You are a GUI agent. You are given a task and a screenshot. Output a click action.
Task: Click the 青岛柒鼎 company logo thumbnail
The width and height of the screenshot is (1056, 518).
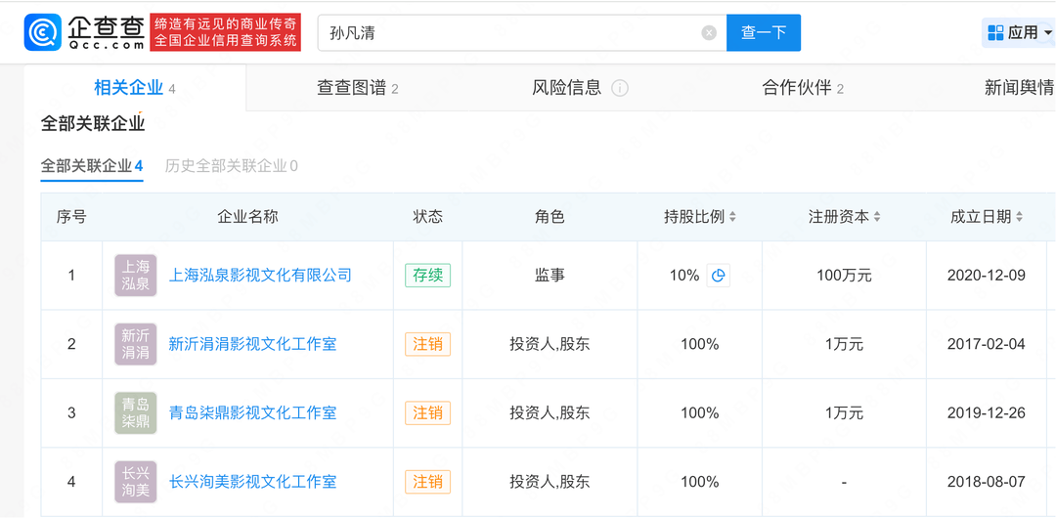click(x=136, y=412)
